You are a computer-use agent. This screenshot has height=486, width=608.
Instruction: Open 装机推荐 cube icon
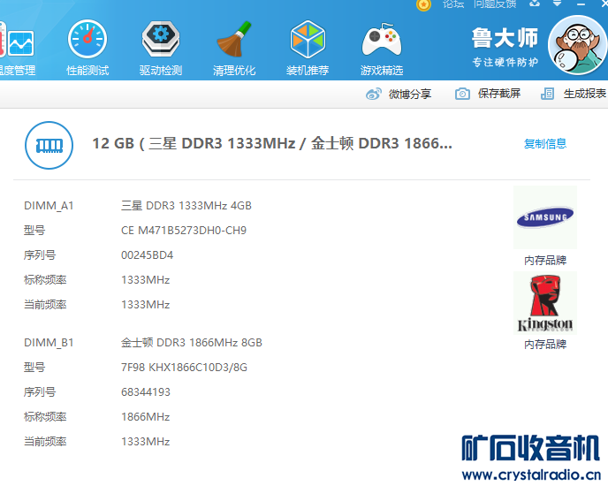pos(308,39)
